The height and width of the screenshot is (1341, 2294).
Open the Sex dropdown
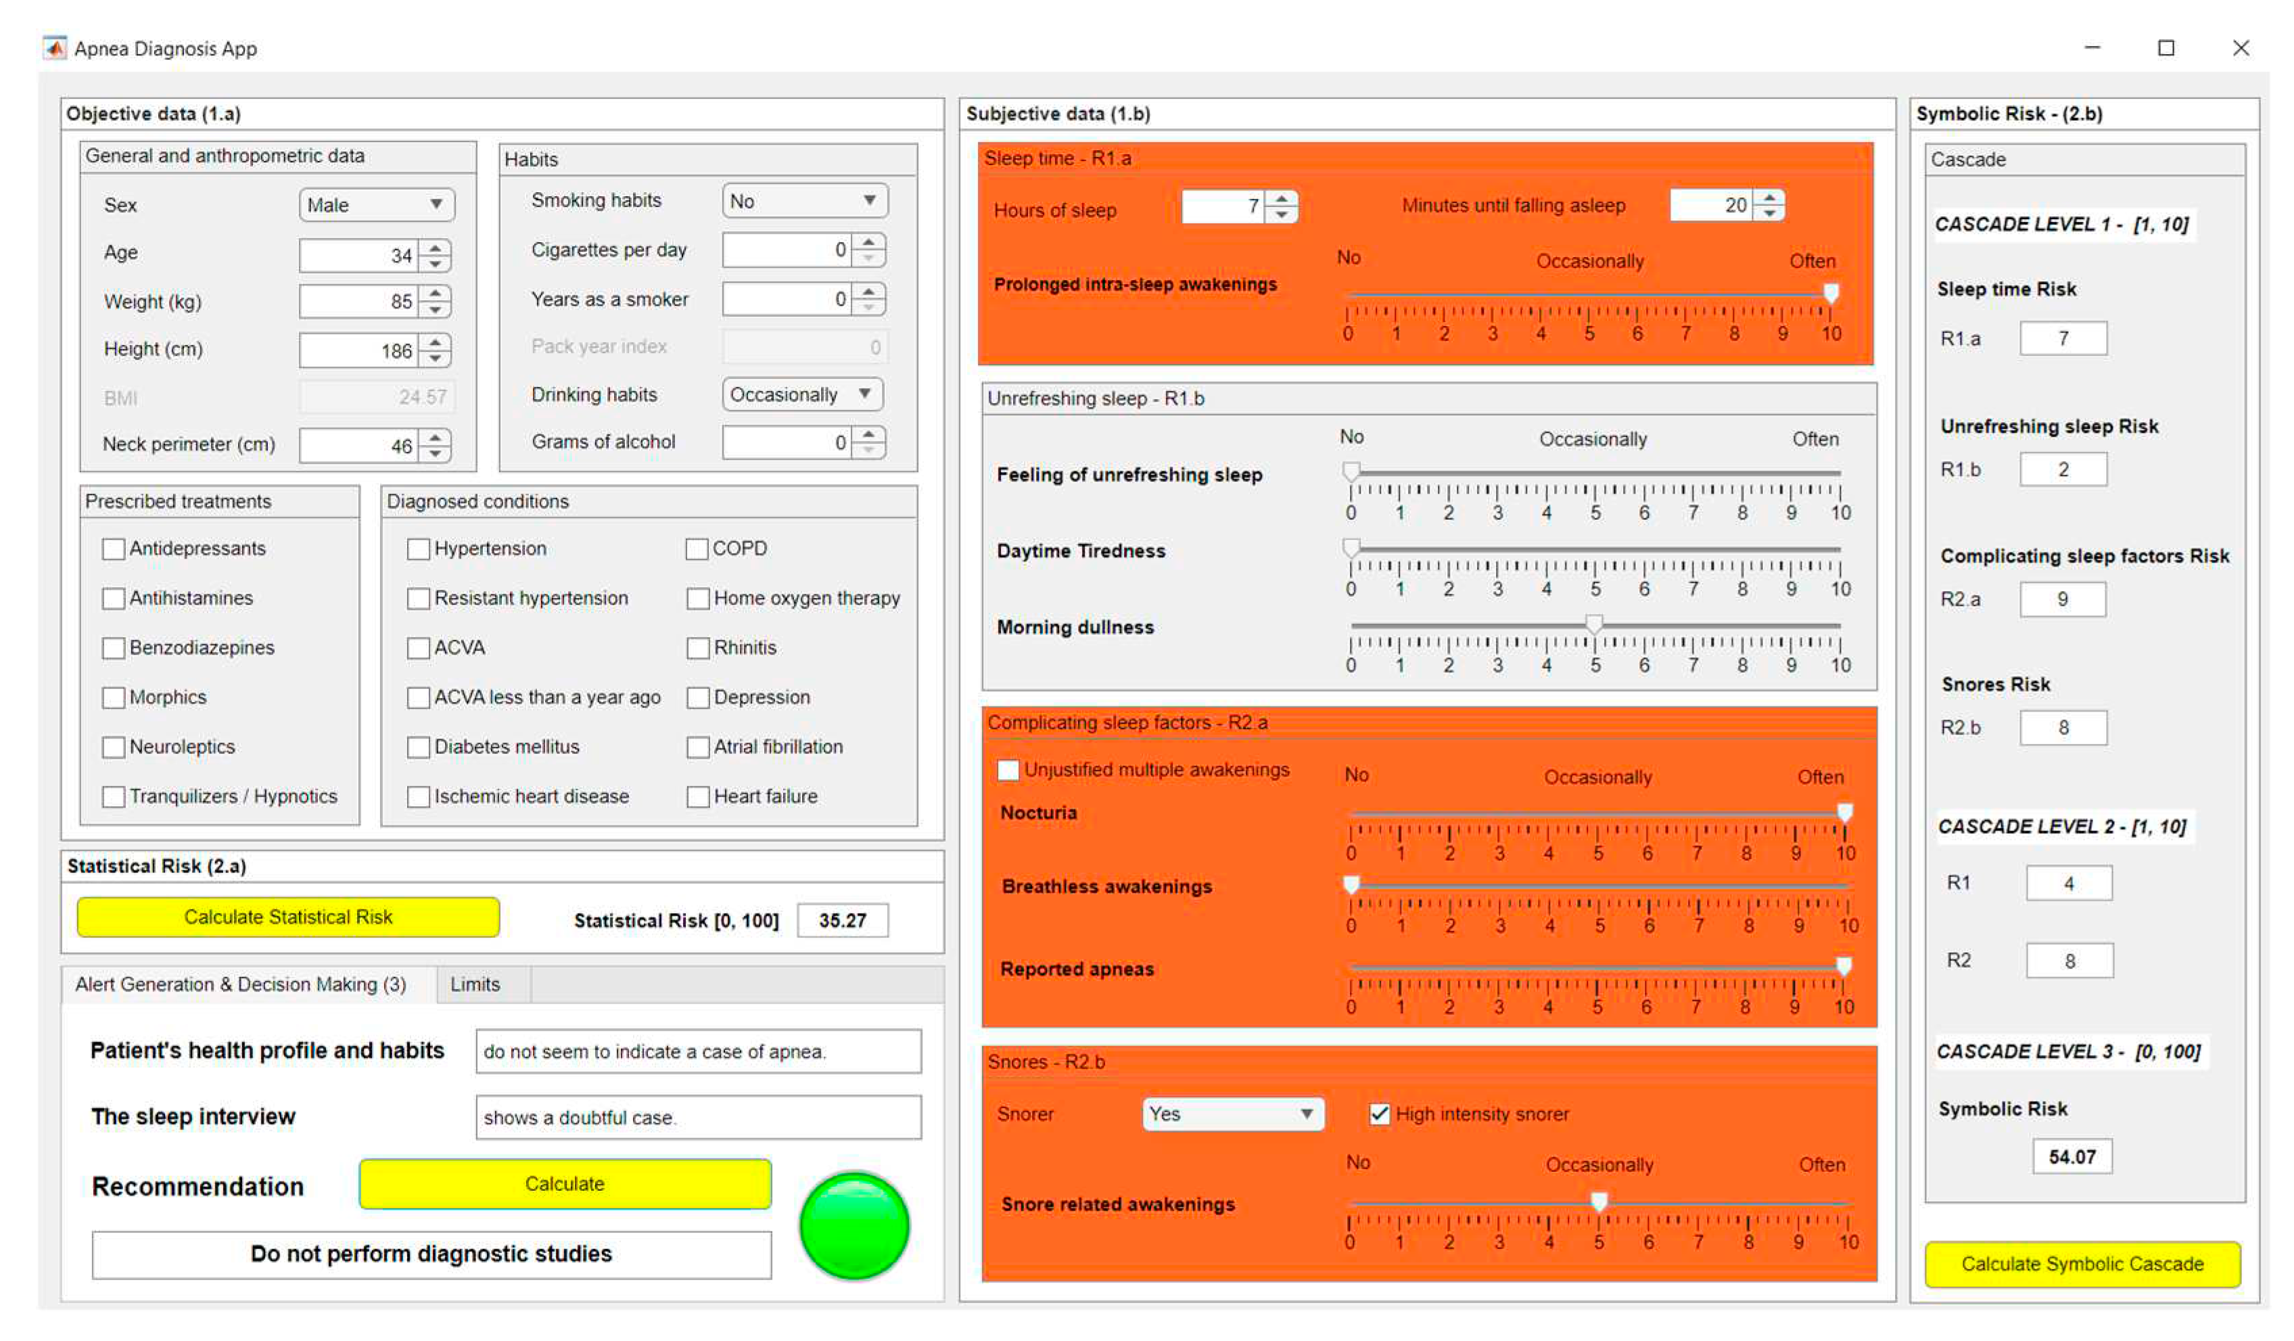pyautogui.click(x=377, y=205)
